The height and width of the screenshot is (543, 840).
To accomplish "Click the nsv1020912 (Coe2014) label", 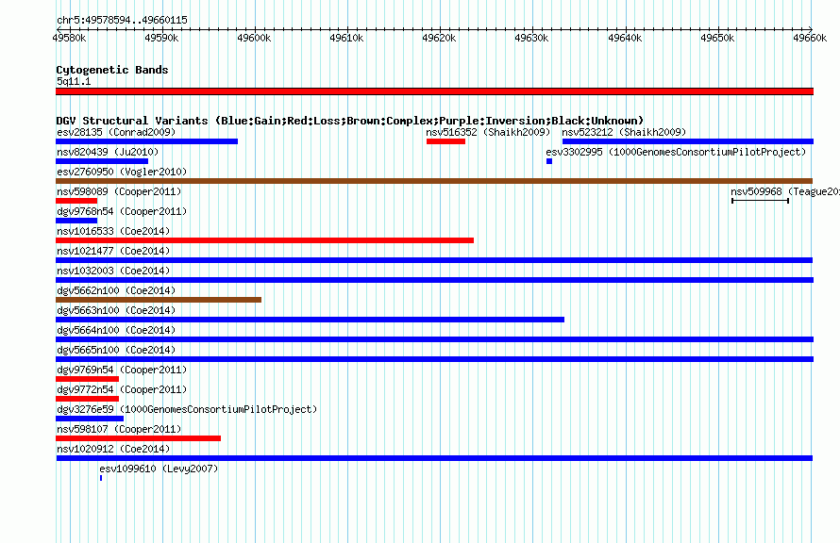I will [113, 449].
